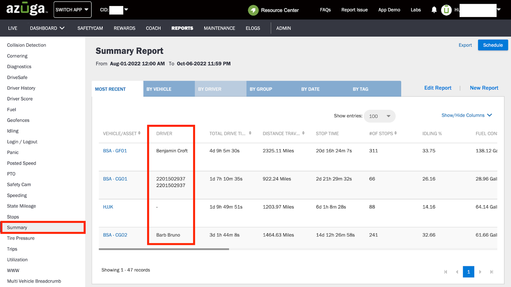Sort by Vehicle/Asset column arrows
511x287 pixels.
click(139, 133)
